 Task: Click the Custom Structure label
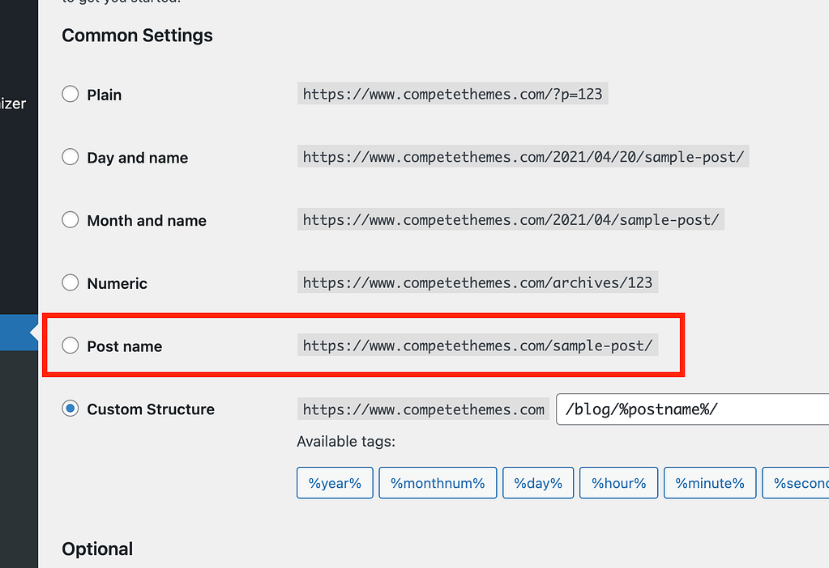pos(151,409)
